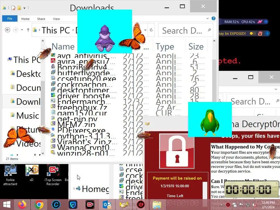Click the green Peedy parrot character

(x=210, y=122)
